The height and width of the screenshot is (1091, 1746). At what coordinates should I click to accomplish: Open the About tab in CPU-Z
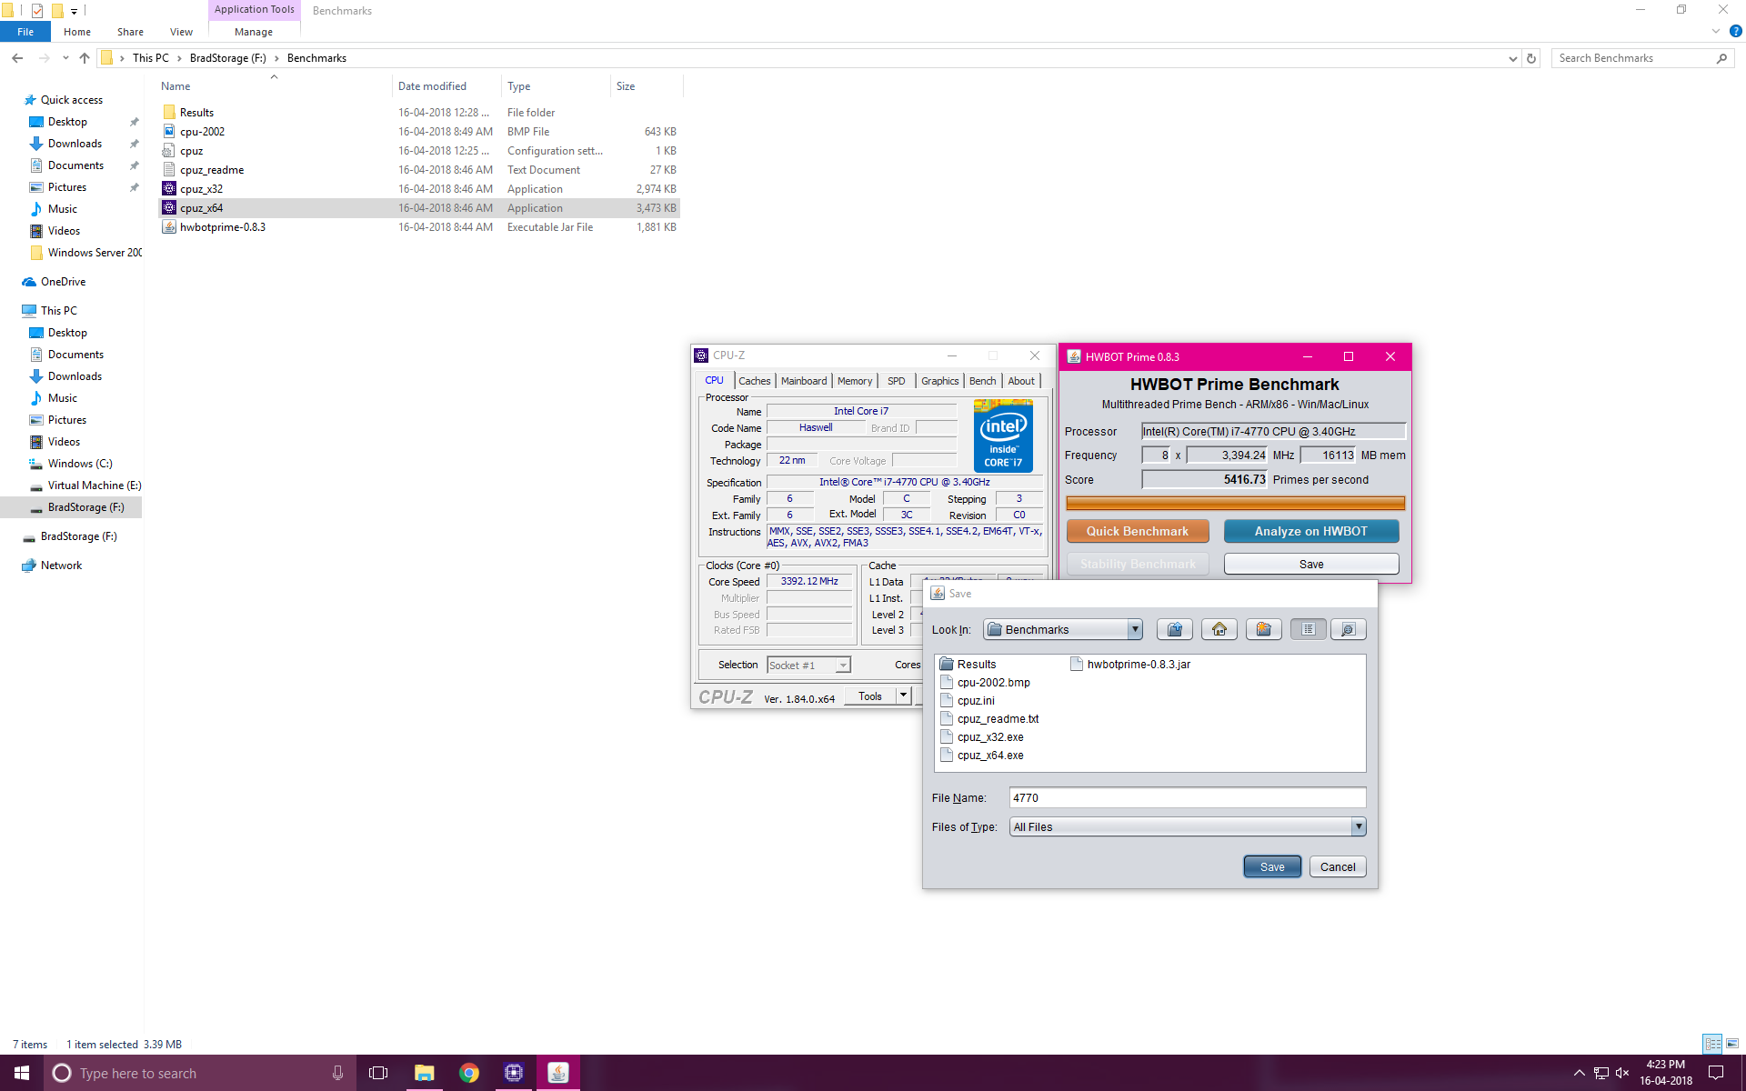(1021, 381)
